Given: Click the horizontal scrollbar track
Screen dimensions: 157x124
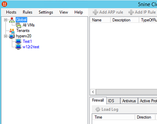Looking at the screenshot, I should (x=126, y=92).
